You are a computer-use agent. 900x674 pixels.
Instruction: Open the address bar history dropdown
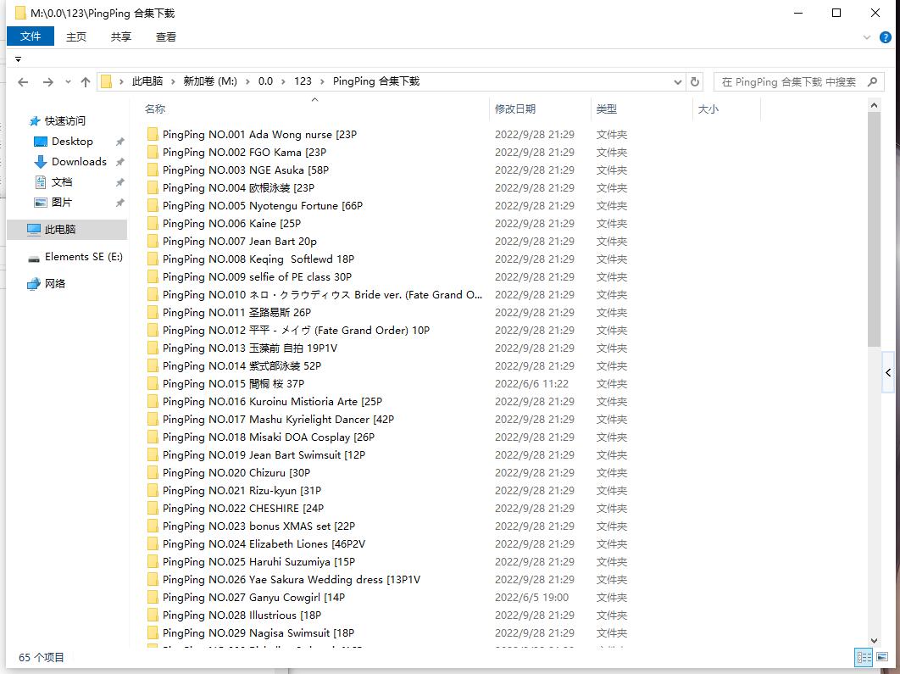[x=678, y=82]
